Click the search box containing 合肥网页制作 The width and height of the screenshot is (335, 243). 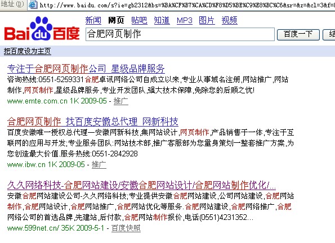pos(180,34)
